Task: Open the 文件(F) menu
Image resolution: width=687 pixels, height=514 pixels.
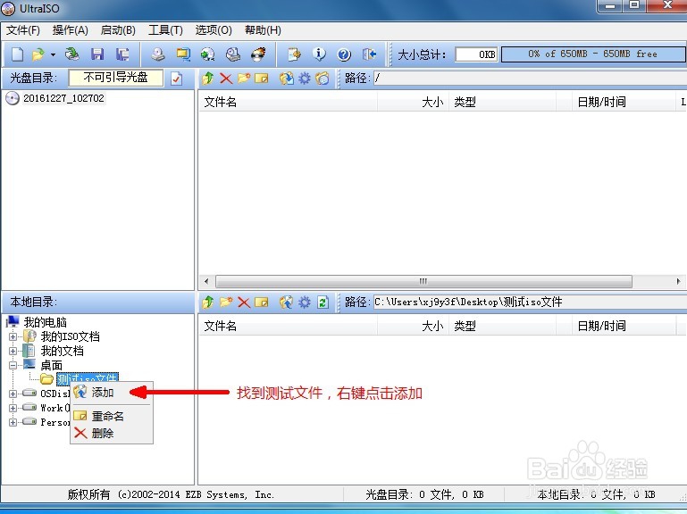Action: click(x=23, y=30)
